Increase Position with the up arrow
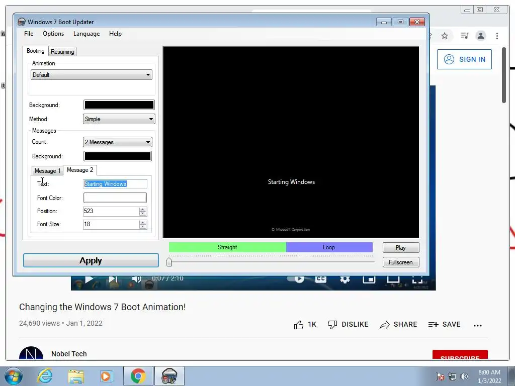This screenshot has width=515, height=386. click(142, 209)
